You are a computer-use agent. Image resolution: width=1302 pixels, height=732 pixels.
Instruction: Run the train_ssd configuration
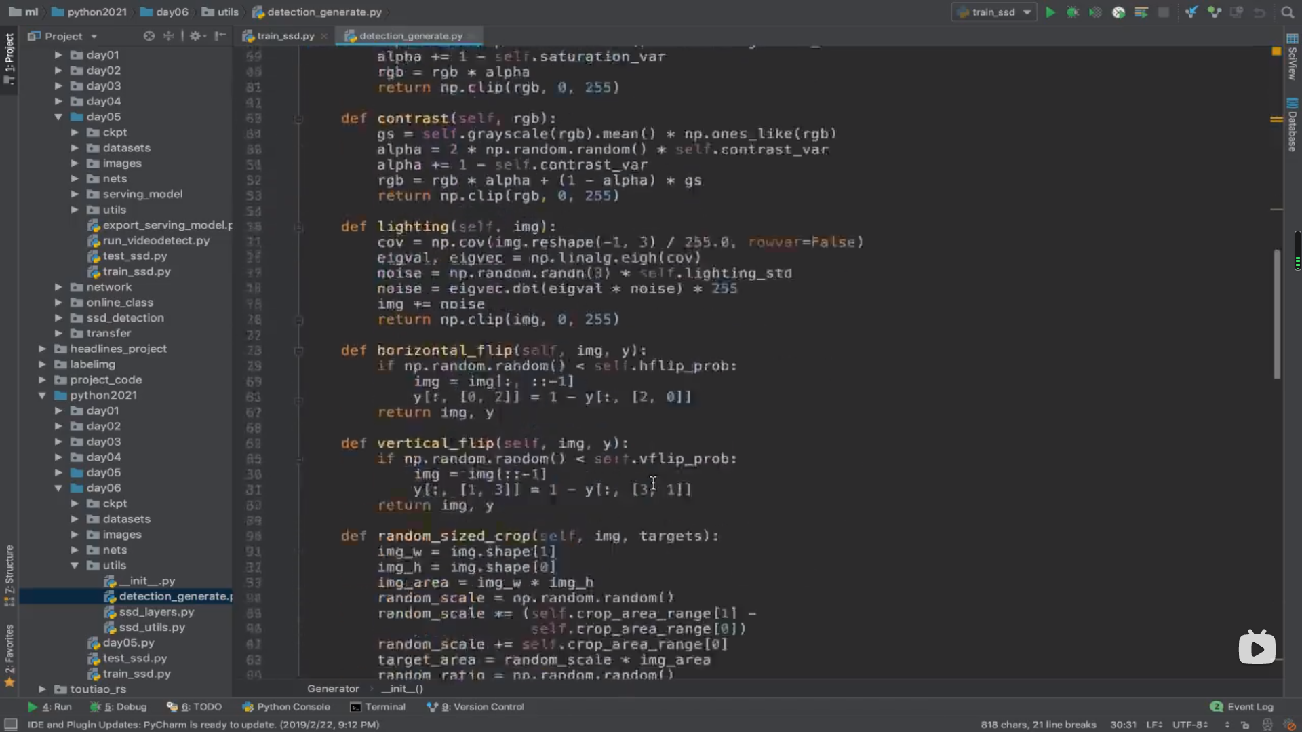point(1050,12)
